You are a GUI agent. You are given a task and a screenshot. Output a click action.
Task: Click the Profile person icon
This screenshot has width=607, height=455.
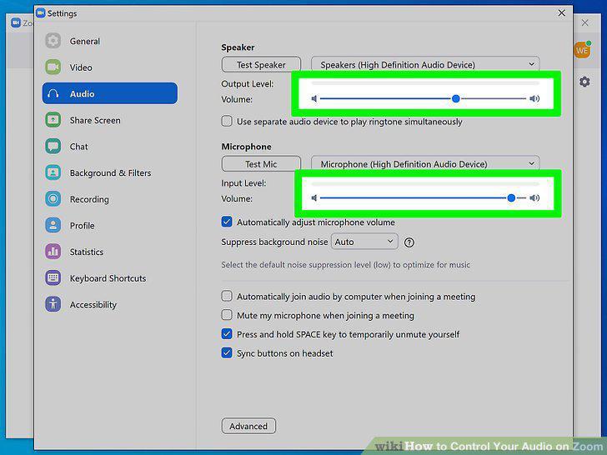tap(53, 225)
